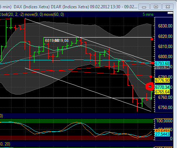Viewport: 177px width, 148px height.
Task: Select the boll(20, 2, -2) indicator label
Action: pyautogui.click(x=13, y=14)
